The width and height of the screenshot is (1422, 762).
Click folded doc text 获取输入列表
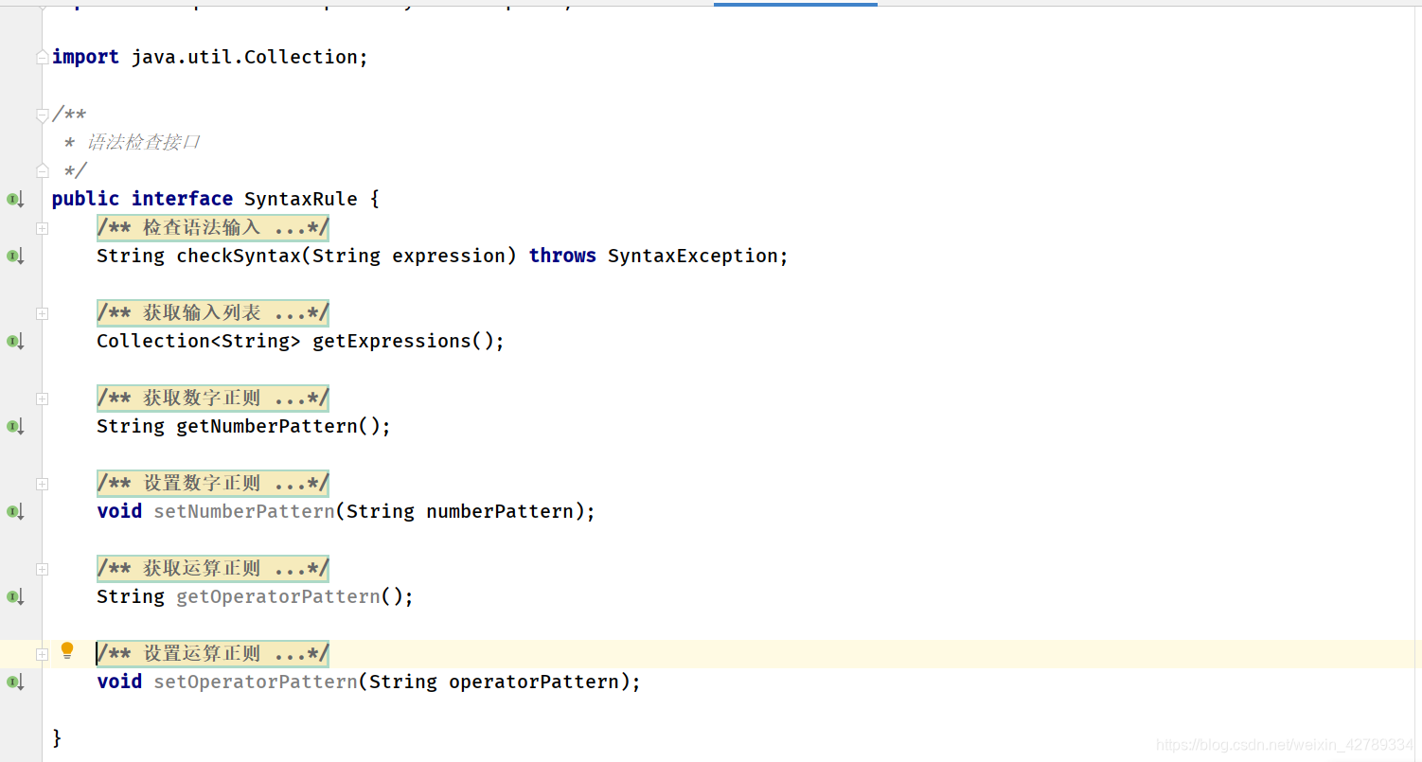tap(213, 312)
